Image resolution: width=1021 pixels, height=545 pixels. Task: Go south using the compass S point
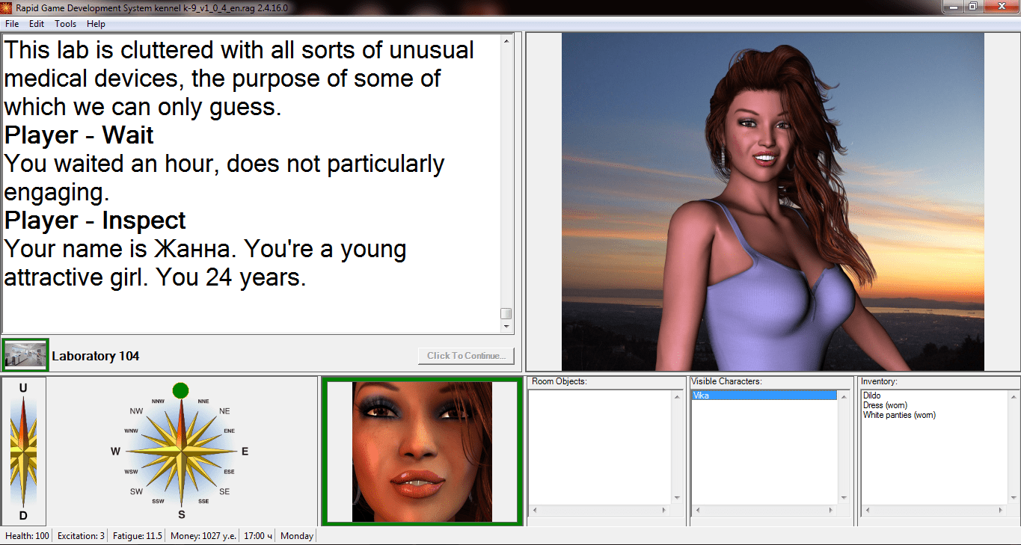click(x=181, y=514)
